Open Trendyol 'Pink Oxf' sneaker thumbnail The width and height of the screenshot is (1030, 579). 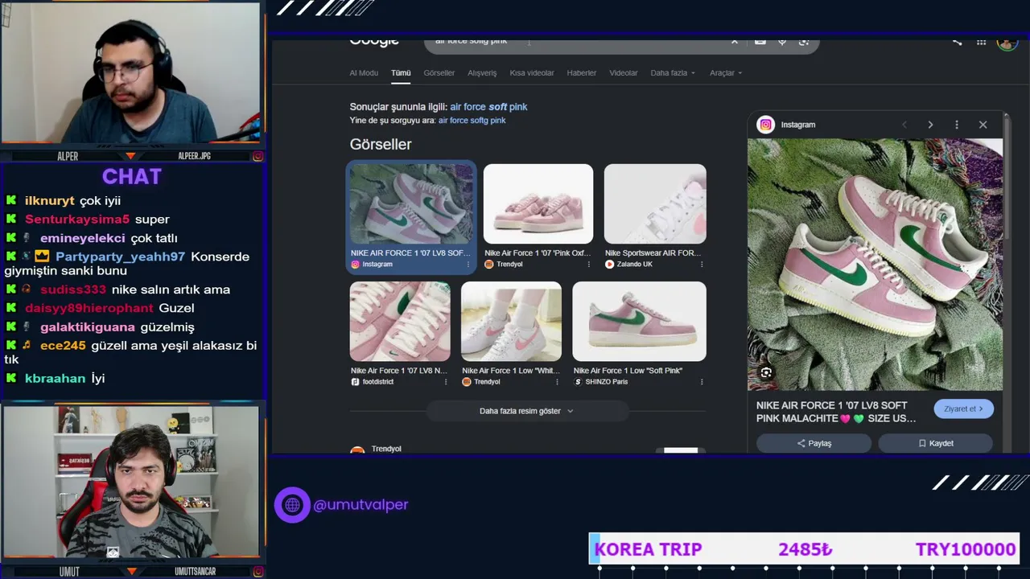tap(538, 204)
